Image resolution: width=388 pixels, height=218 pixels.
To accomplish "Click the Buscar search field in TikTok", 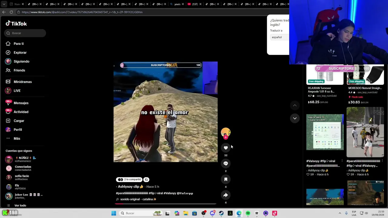I will point(25,33).
